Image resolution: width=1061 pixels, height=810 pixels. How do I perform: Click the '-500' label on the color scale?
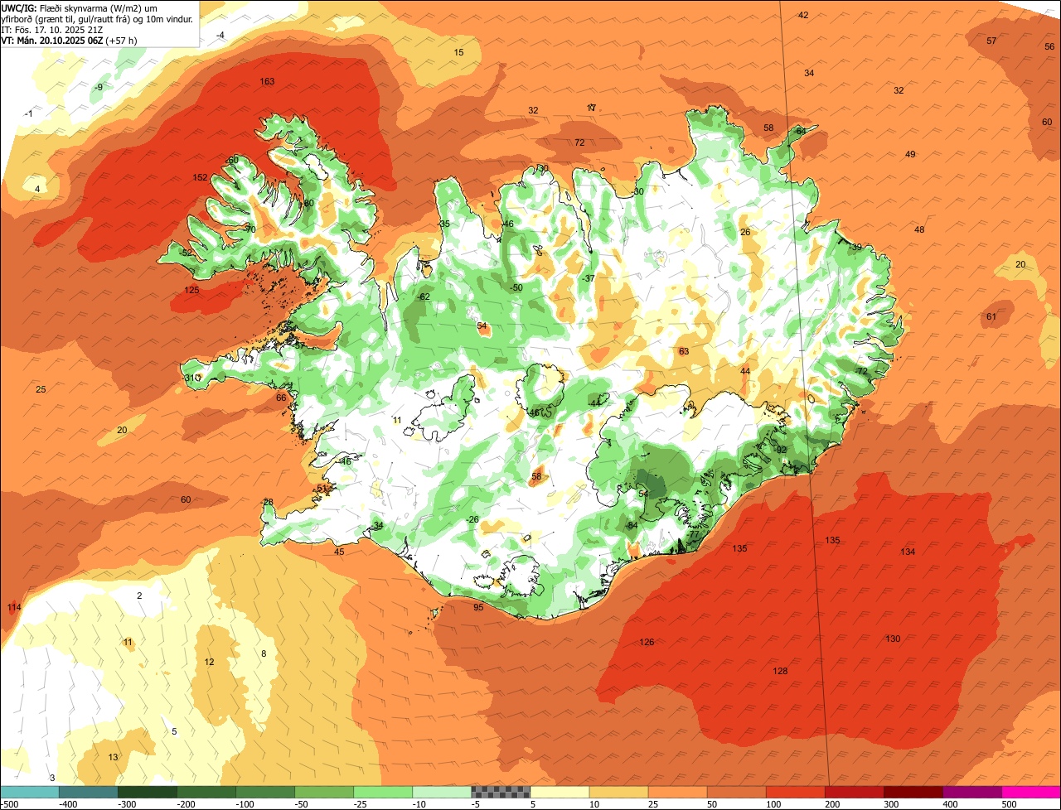(10, 803)
